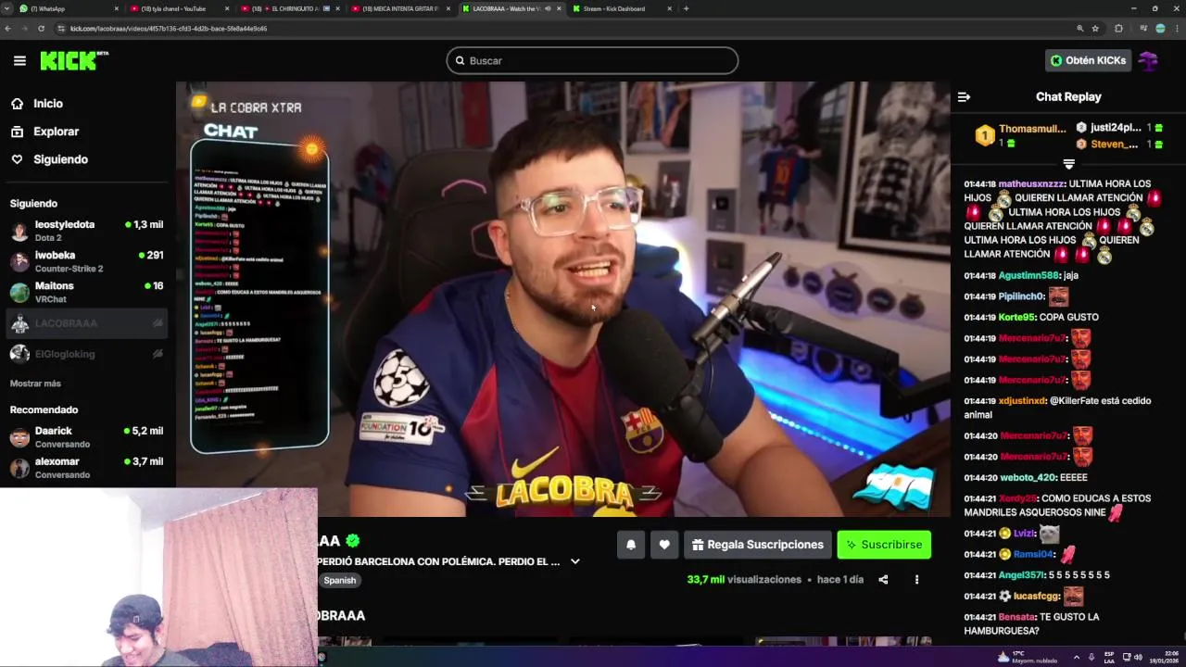Click the green Suscribirse button
The image size is (1186, 667).
884,545
